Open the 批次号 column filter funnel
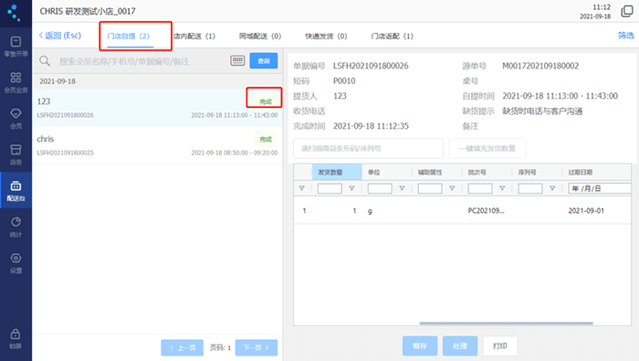The height and width of the screenshot is (361, 639). click(502, 188)
